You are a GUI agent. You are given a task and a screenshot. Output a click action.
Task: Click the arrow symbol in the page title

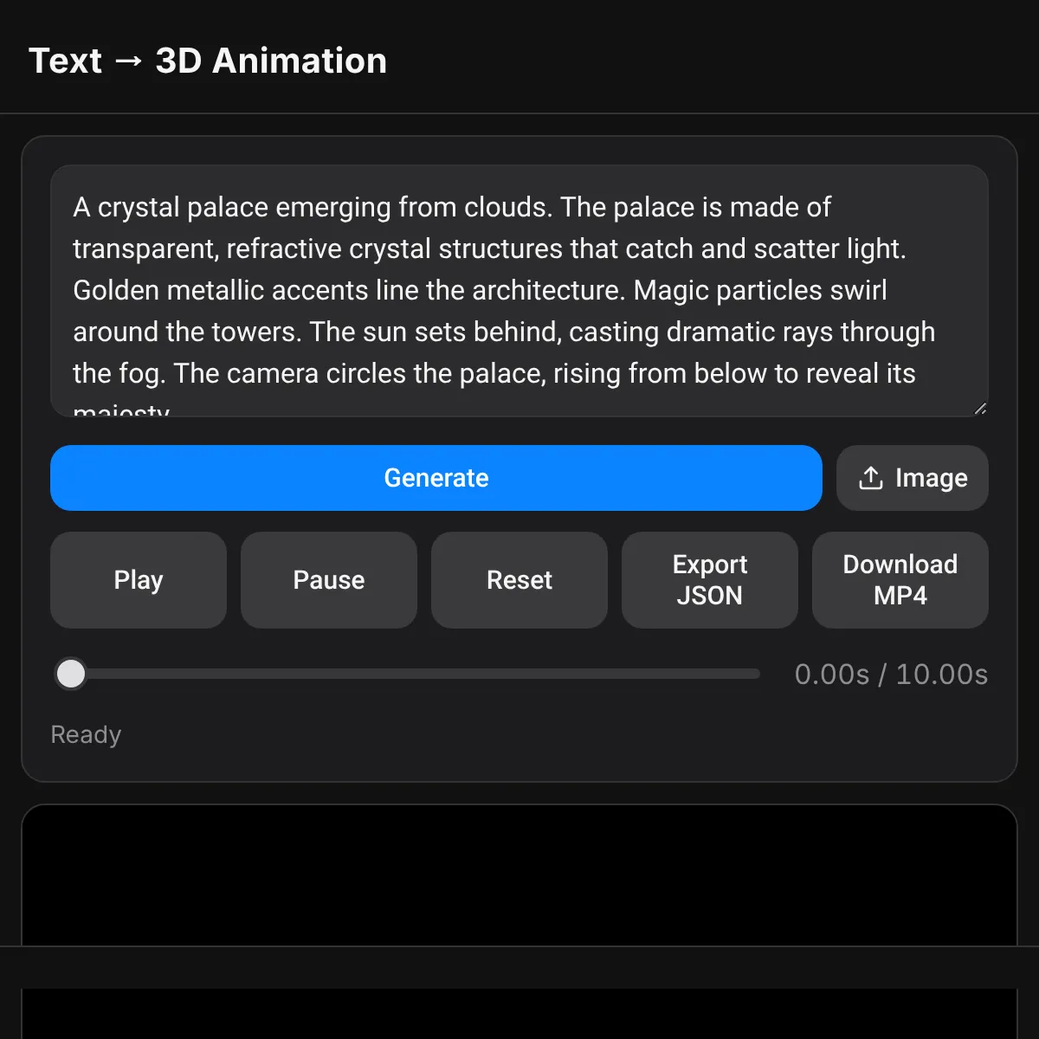click(128, 61)
